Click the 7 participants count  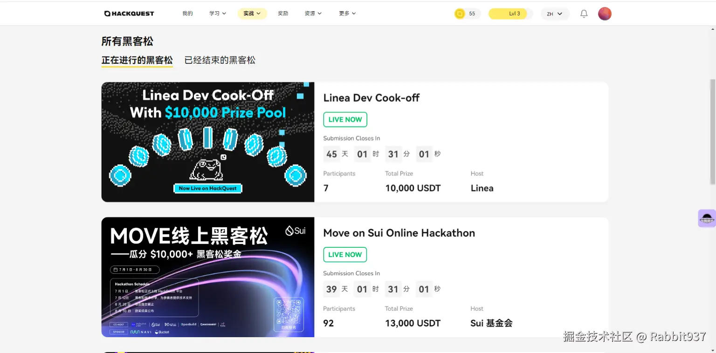click(326, 188)
